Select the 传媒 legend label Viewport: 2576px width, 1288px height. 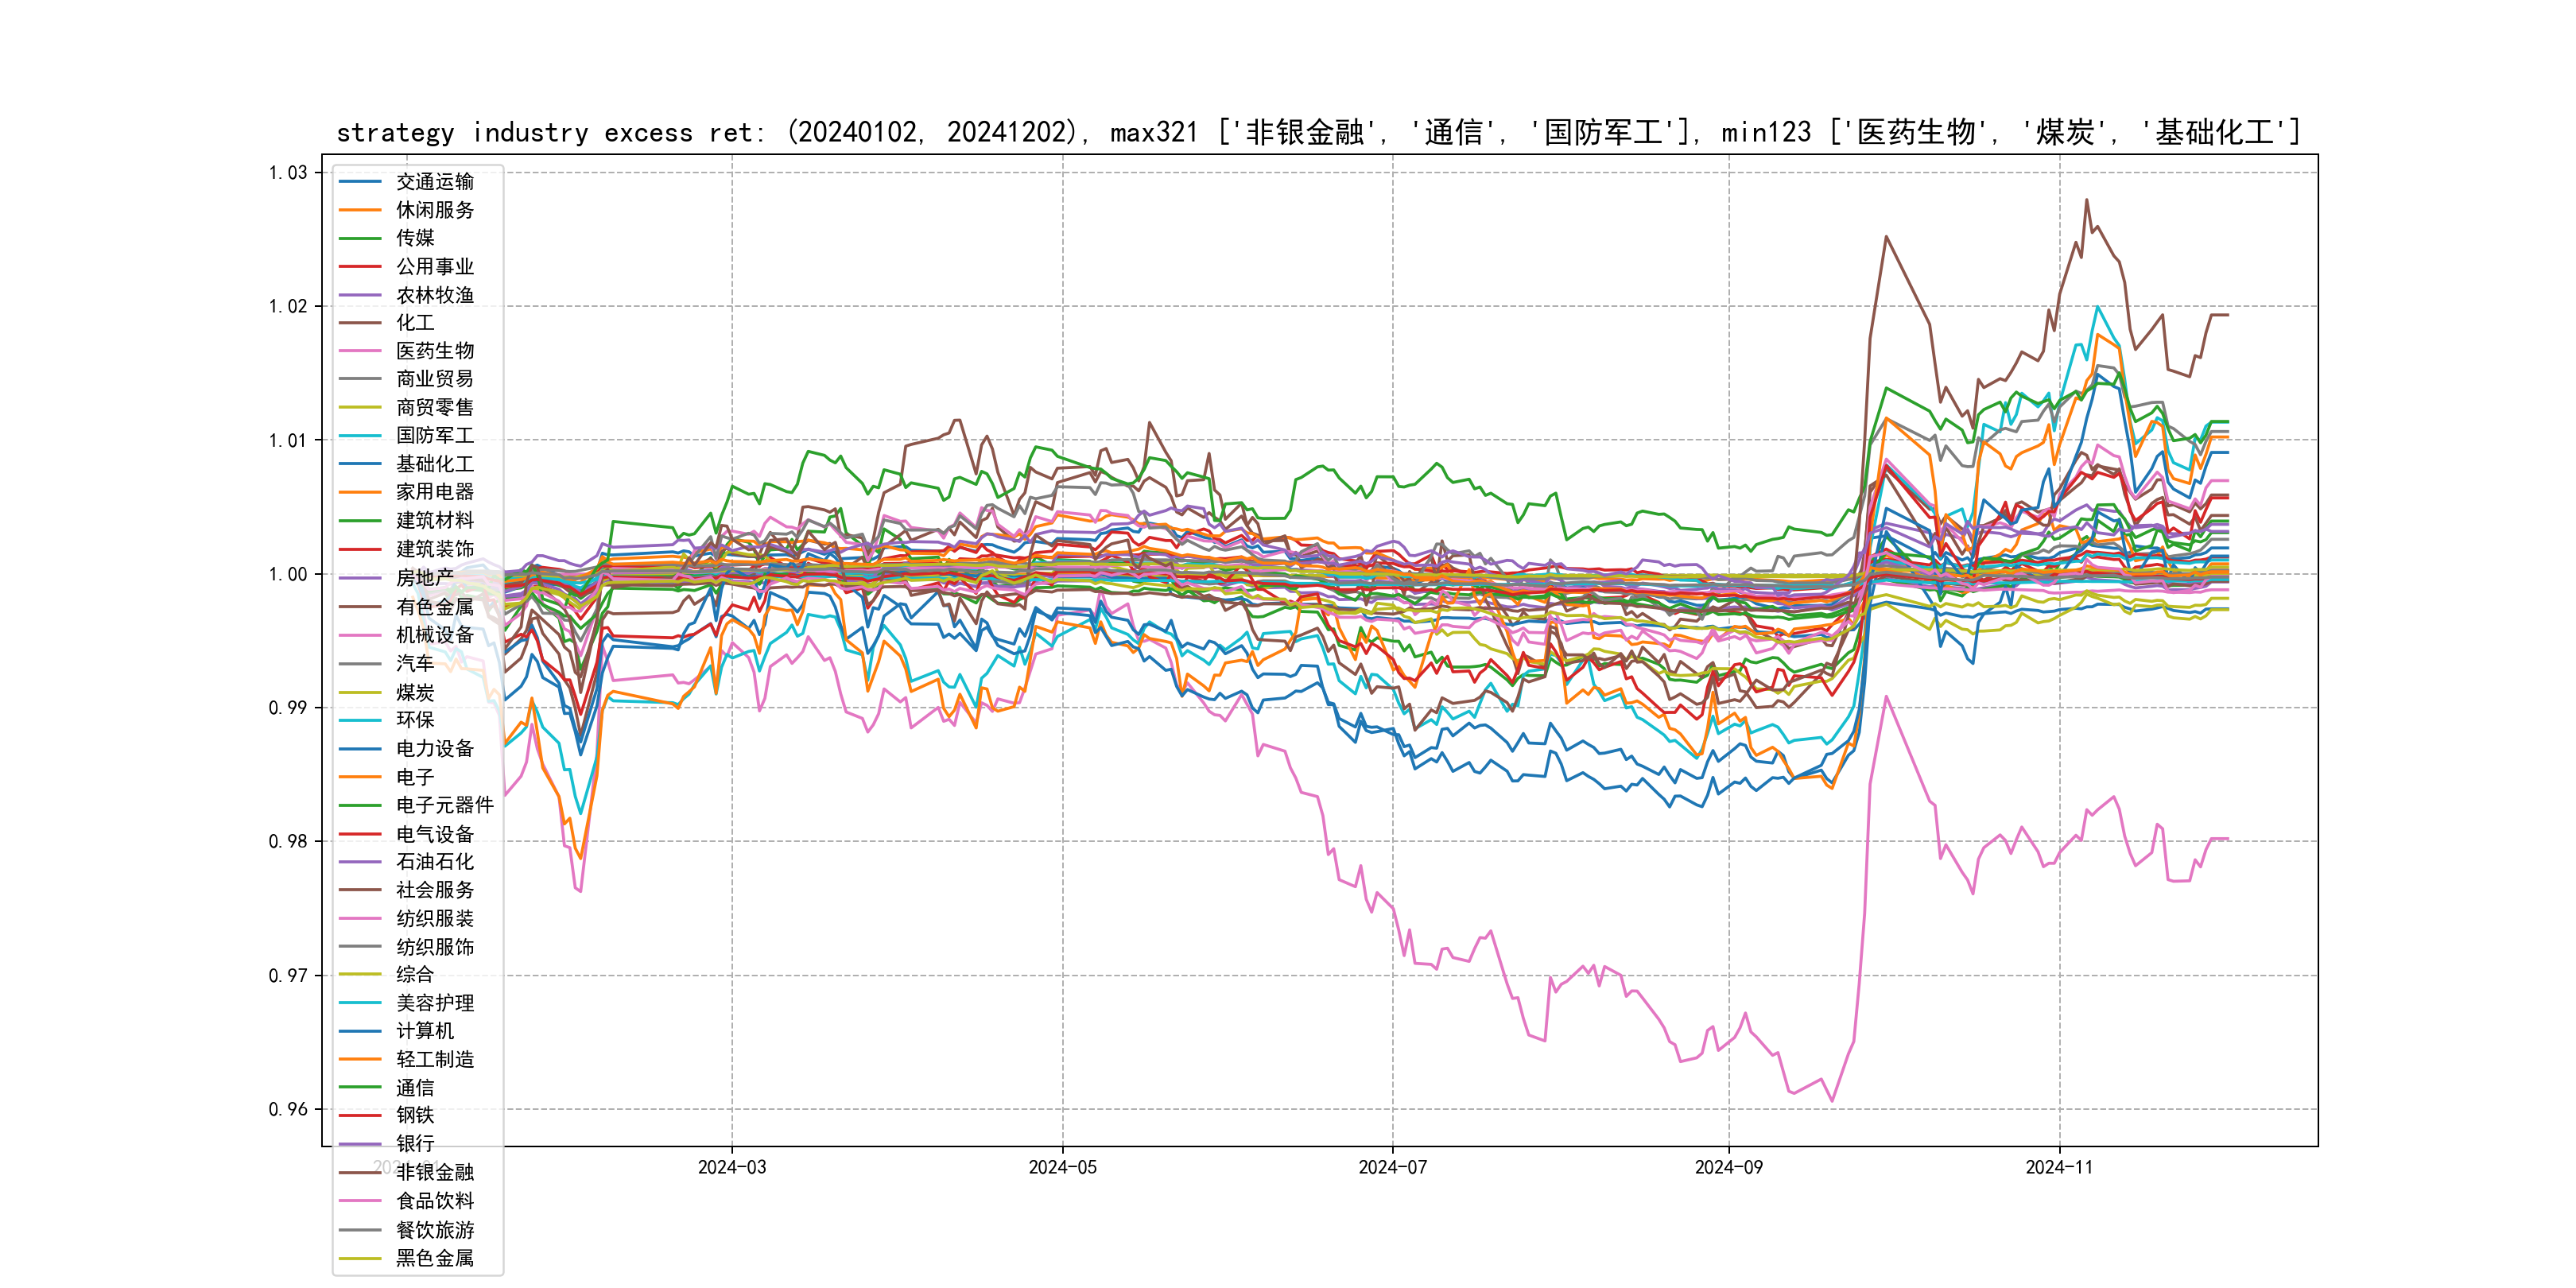pyautogui.click(x=415, y=238)
